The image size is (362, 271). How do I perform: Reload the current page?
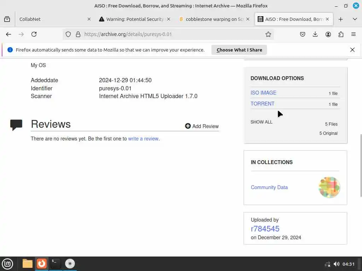coord(34,34)
